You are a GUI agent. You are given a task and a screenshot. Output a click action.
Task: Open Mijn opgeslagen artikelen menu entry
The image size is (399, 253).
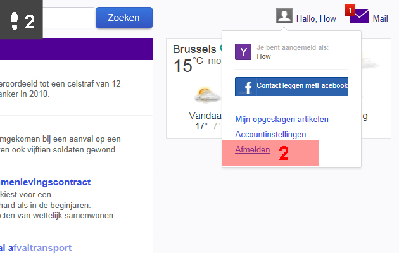click(x=282, y=119)
